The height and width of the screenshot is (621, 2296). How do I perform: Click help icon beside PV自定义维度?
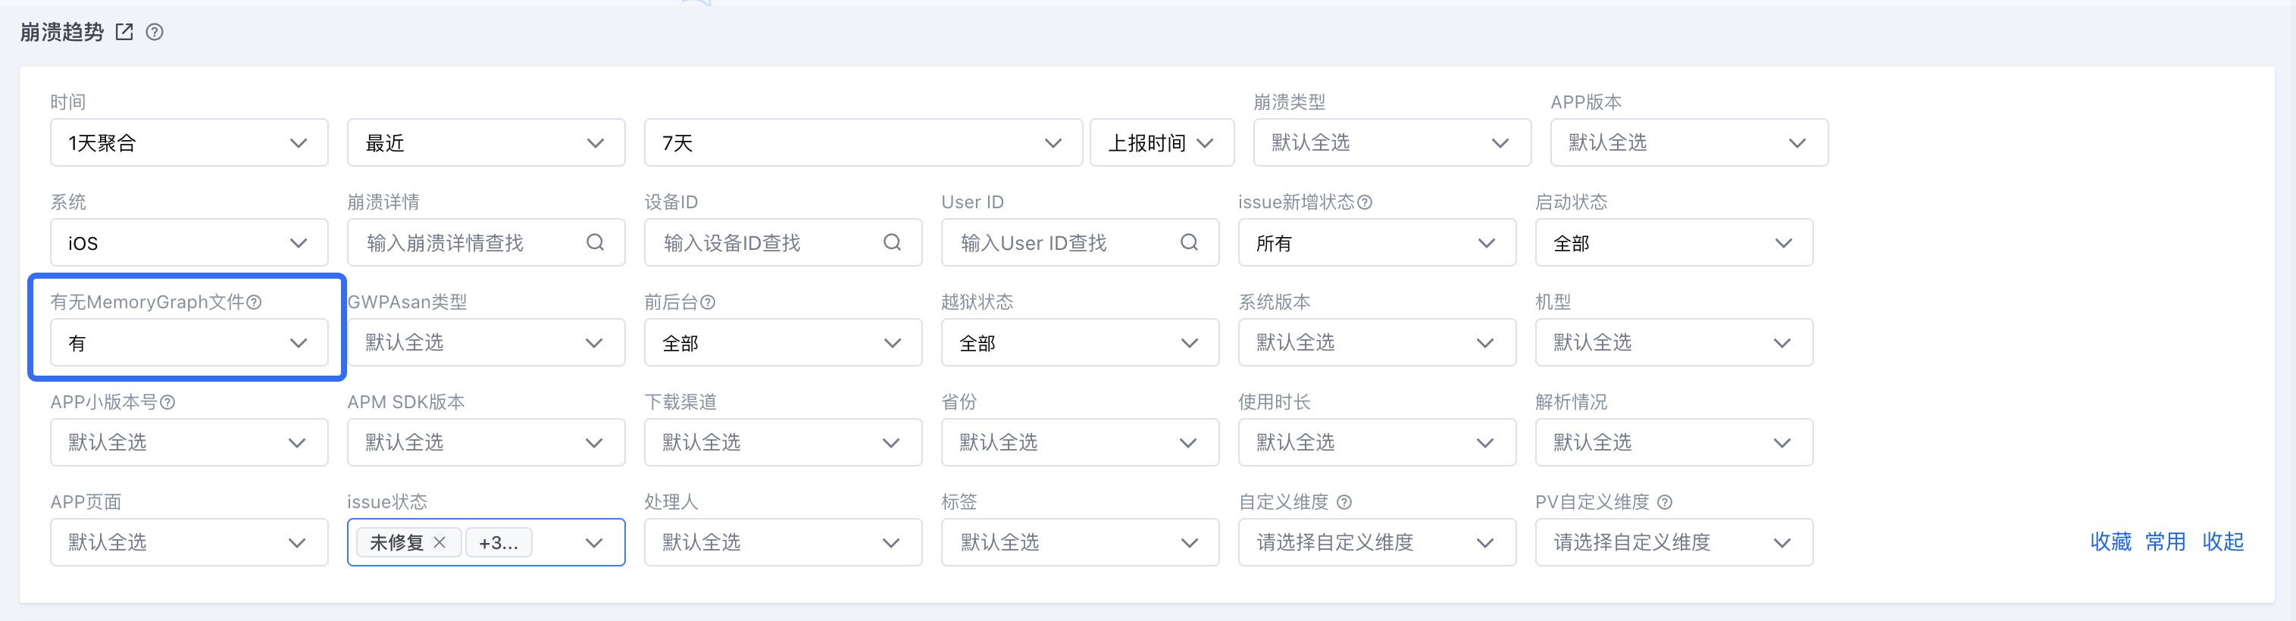pyautogui.click(x=1664, y=501)
